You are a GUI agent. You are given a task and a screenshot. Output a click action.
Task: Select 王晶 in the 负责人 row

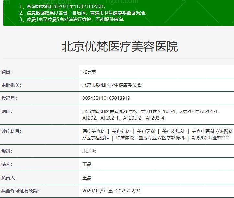point(87,178)
